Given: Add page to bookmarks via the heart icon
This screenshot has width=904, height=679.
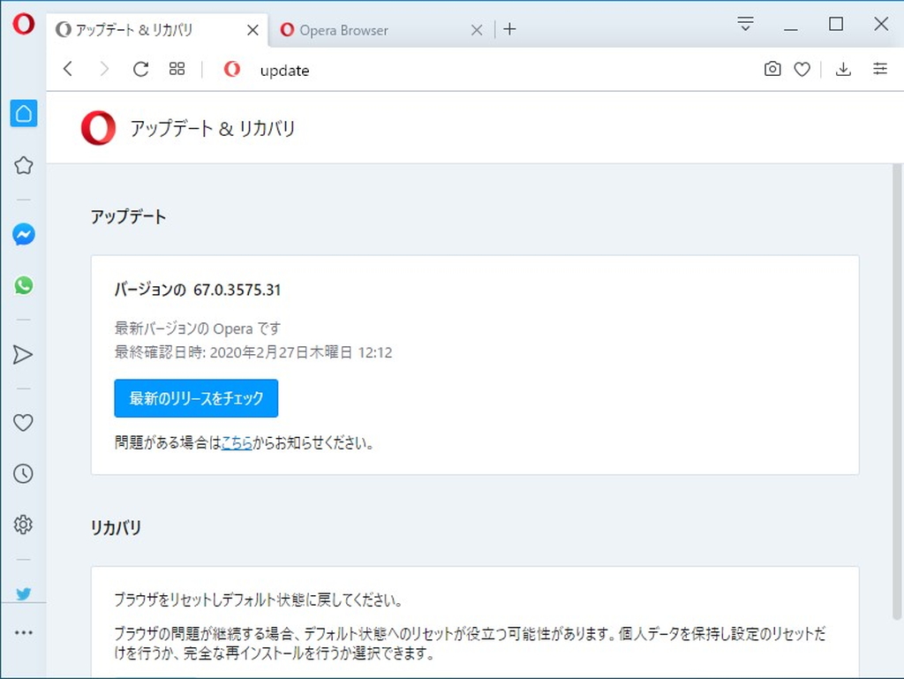Looking at the screenshot, I should coord(802,69).
